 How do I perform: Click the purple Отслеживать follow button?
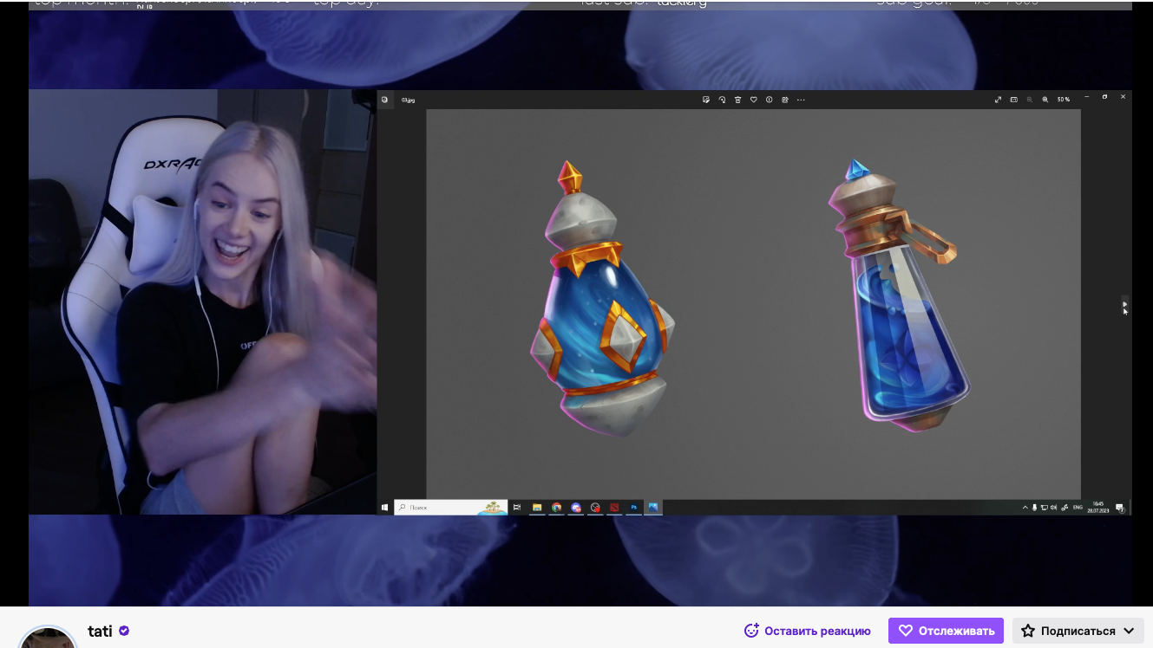click(x=946, y=631)
